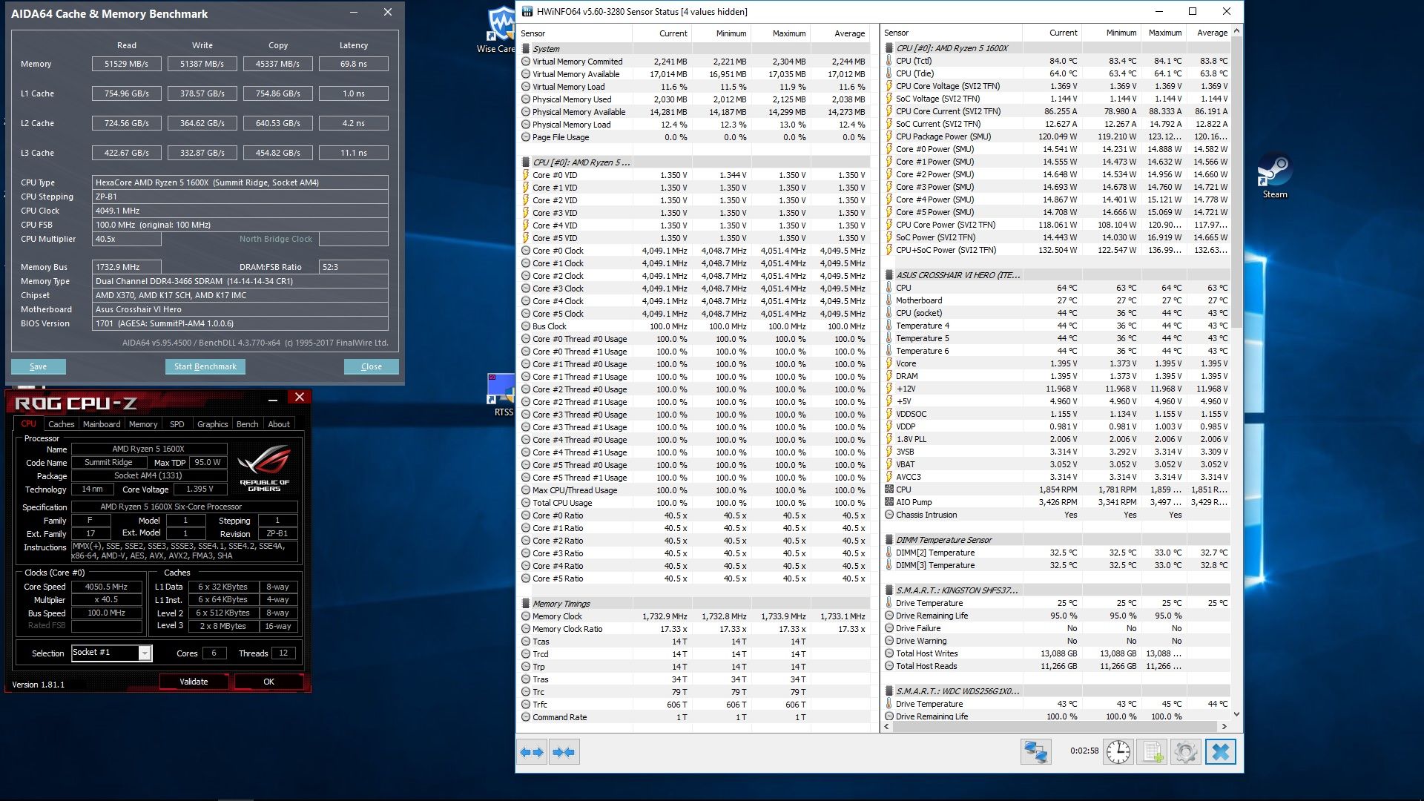This screenshot has width=1424, height=801.
Task: Select Total Host Writes row
Action: coord(1057,653)
